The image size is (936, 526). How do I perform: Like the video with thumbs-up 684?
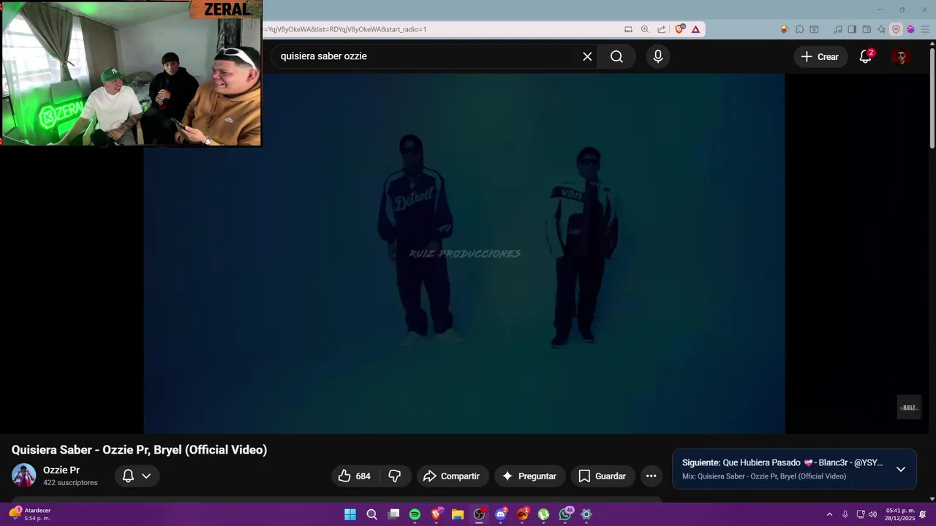[355, 476]
